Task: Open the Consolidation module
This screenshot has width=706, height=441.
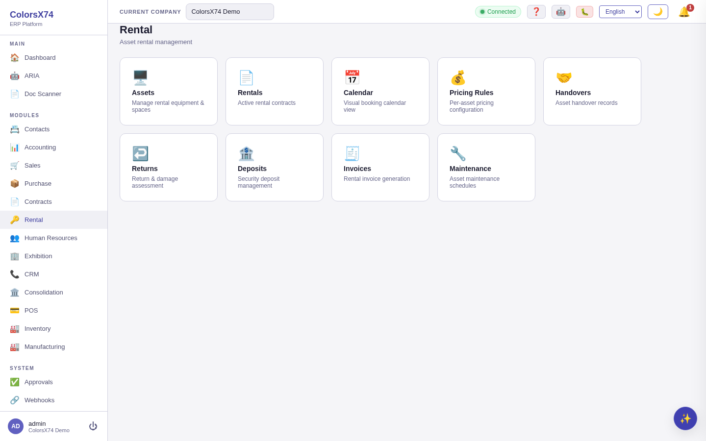Action: [54, 292]
